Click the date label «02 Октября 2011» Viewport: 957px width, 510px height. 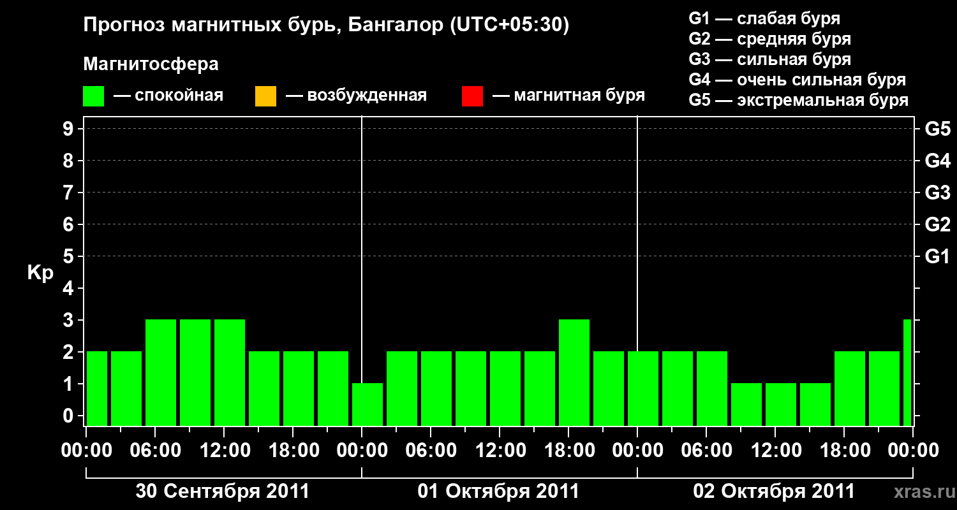[774, 492]
